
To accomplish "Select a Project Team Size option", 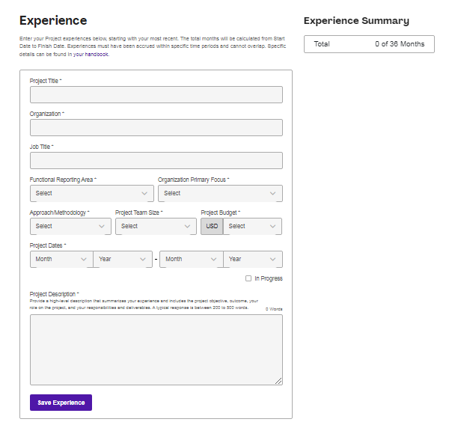I will pos(156,226).
